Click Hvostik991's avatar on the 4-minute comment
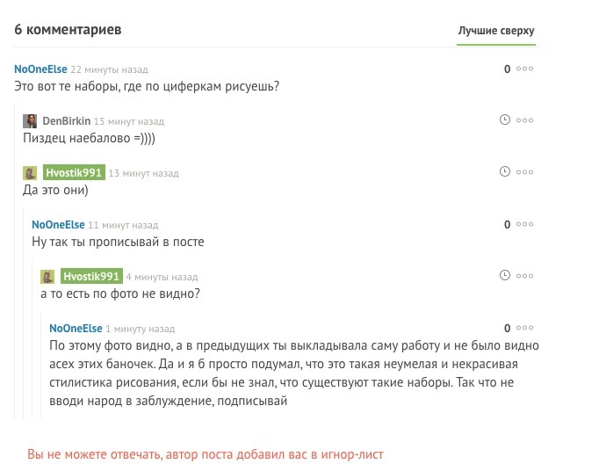Screen dimensions: 606x471 [x=47, y=277]
